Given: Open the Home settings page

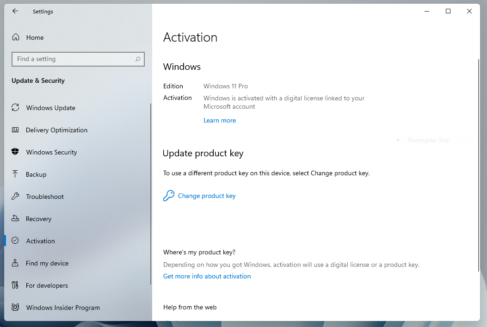Looking at the screenshot, I should [x=78, y=37].
